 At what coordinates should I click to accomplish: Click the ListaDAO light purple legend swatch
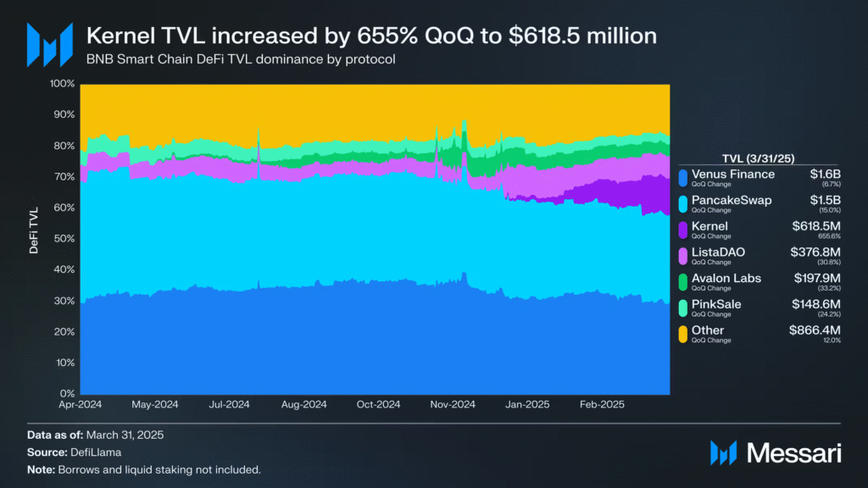click(683, 256)
